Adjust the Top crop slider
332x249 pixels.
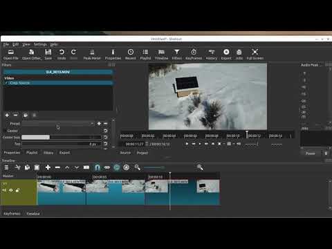[62, 144]
